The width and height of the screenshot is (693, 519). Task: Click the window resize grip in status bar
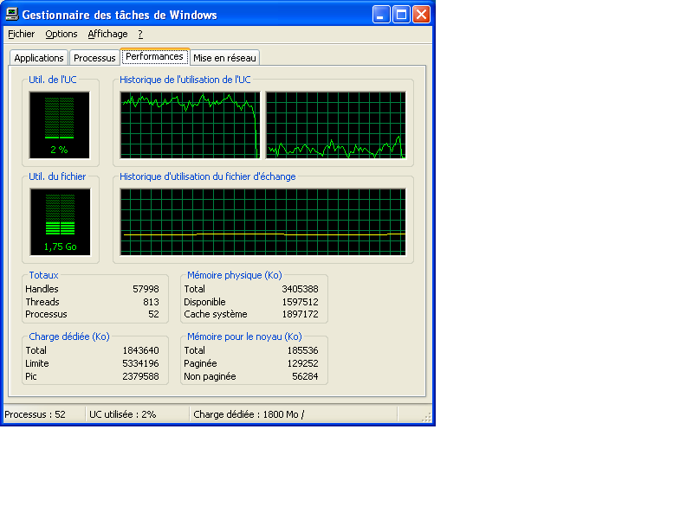pos(426,418)
